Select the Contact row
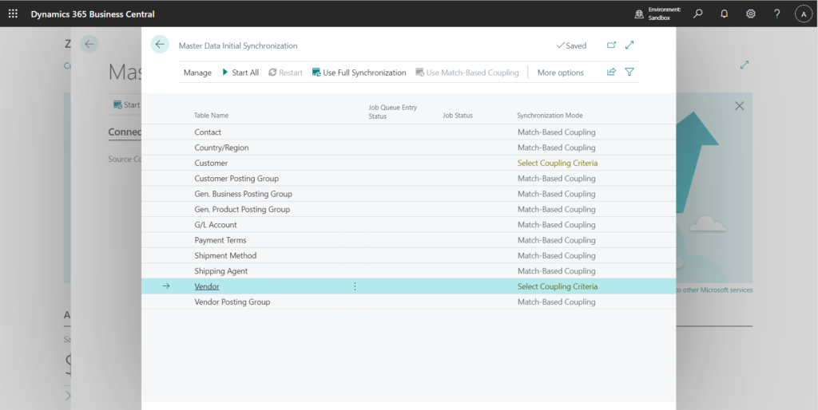 click(x=408, y=132)
